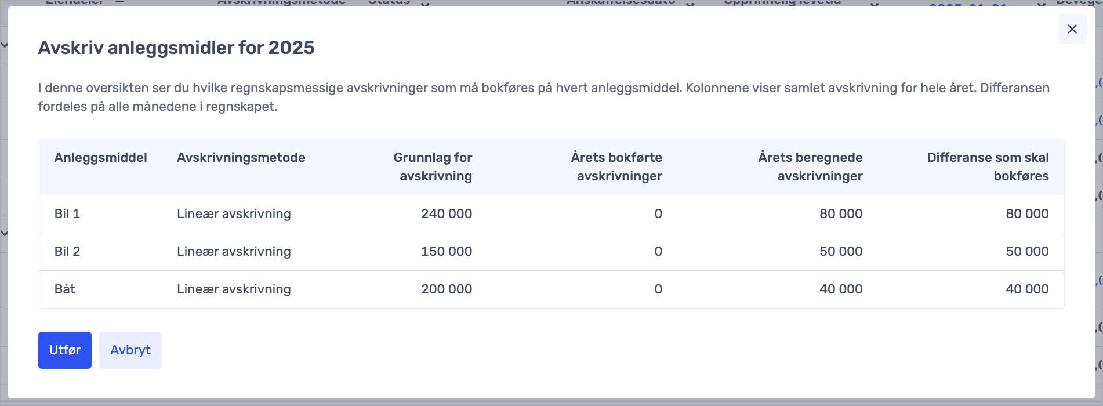
Task: Click Årets bokførte avskrivninger header
Action: coord(616,166)
